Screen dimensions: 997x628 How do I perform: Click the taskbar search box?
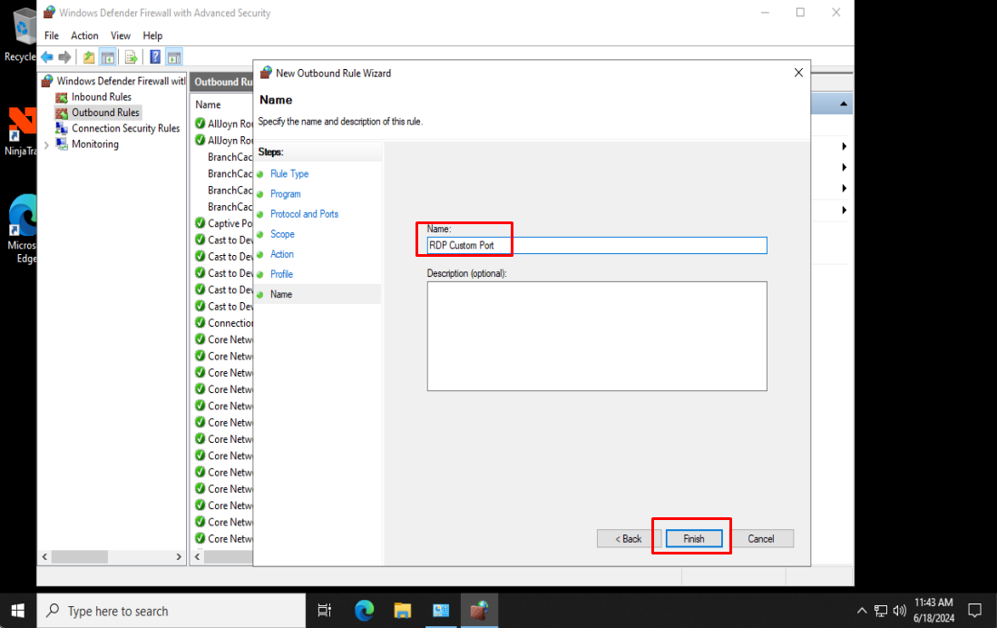pos(171,611)
